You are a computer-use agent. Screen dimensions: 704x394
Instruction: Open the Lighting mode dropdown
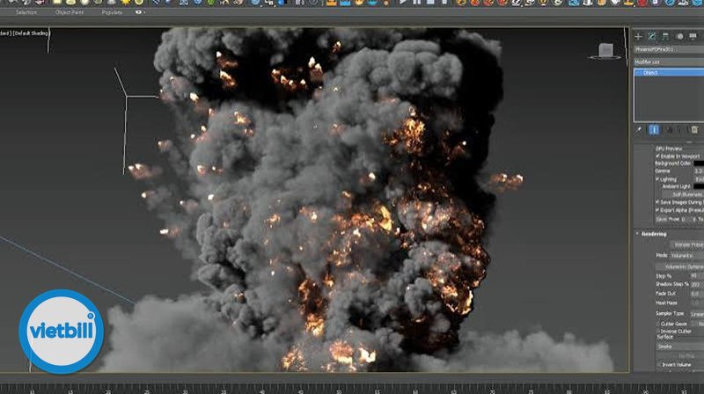[x=699, y=179]
